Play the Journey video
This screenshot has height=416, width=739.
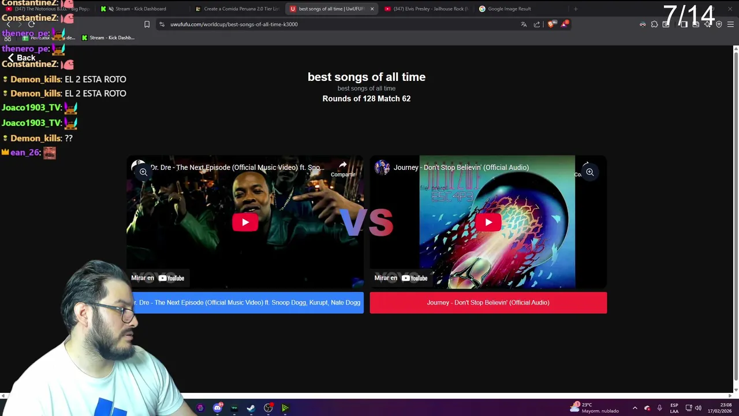tap(488, 222)
